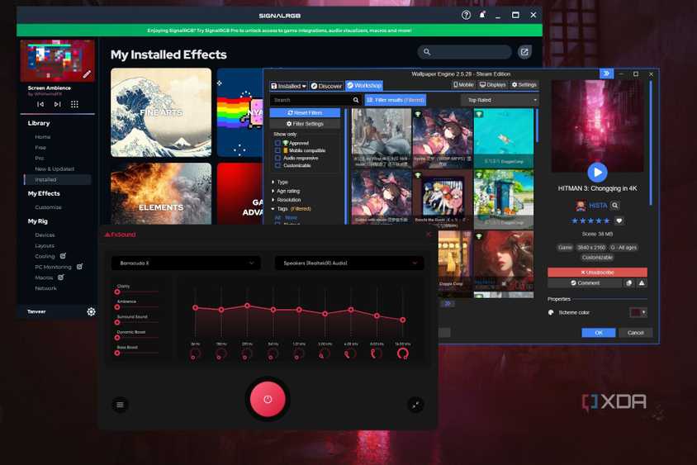The image size is (697, 465).
Task: Toggle FxSound power button
Action: (x=268, y=399)
